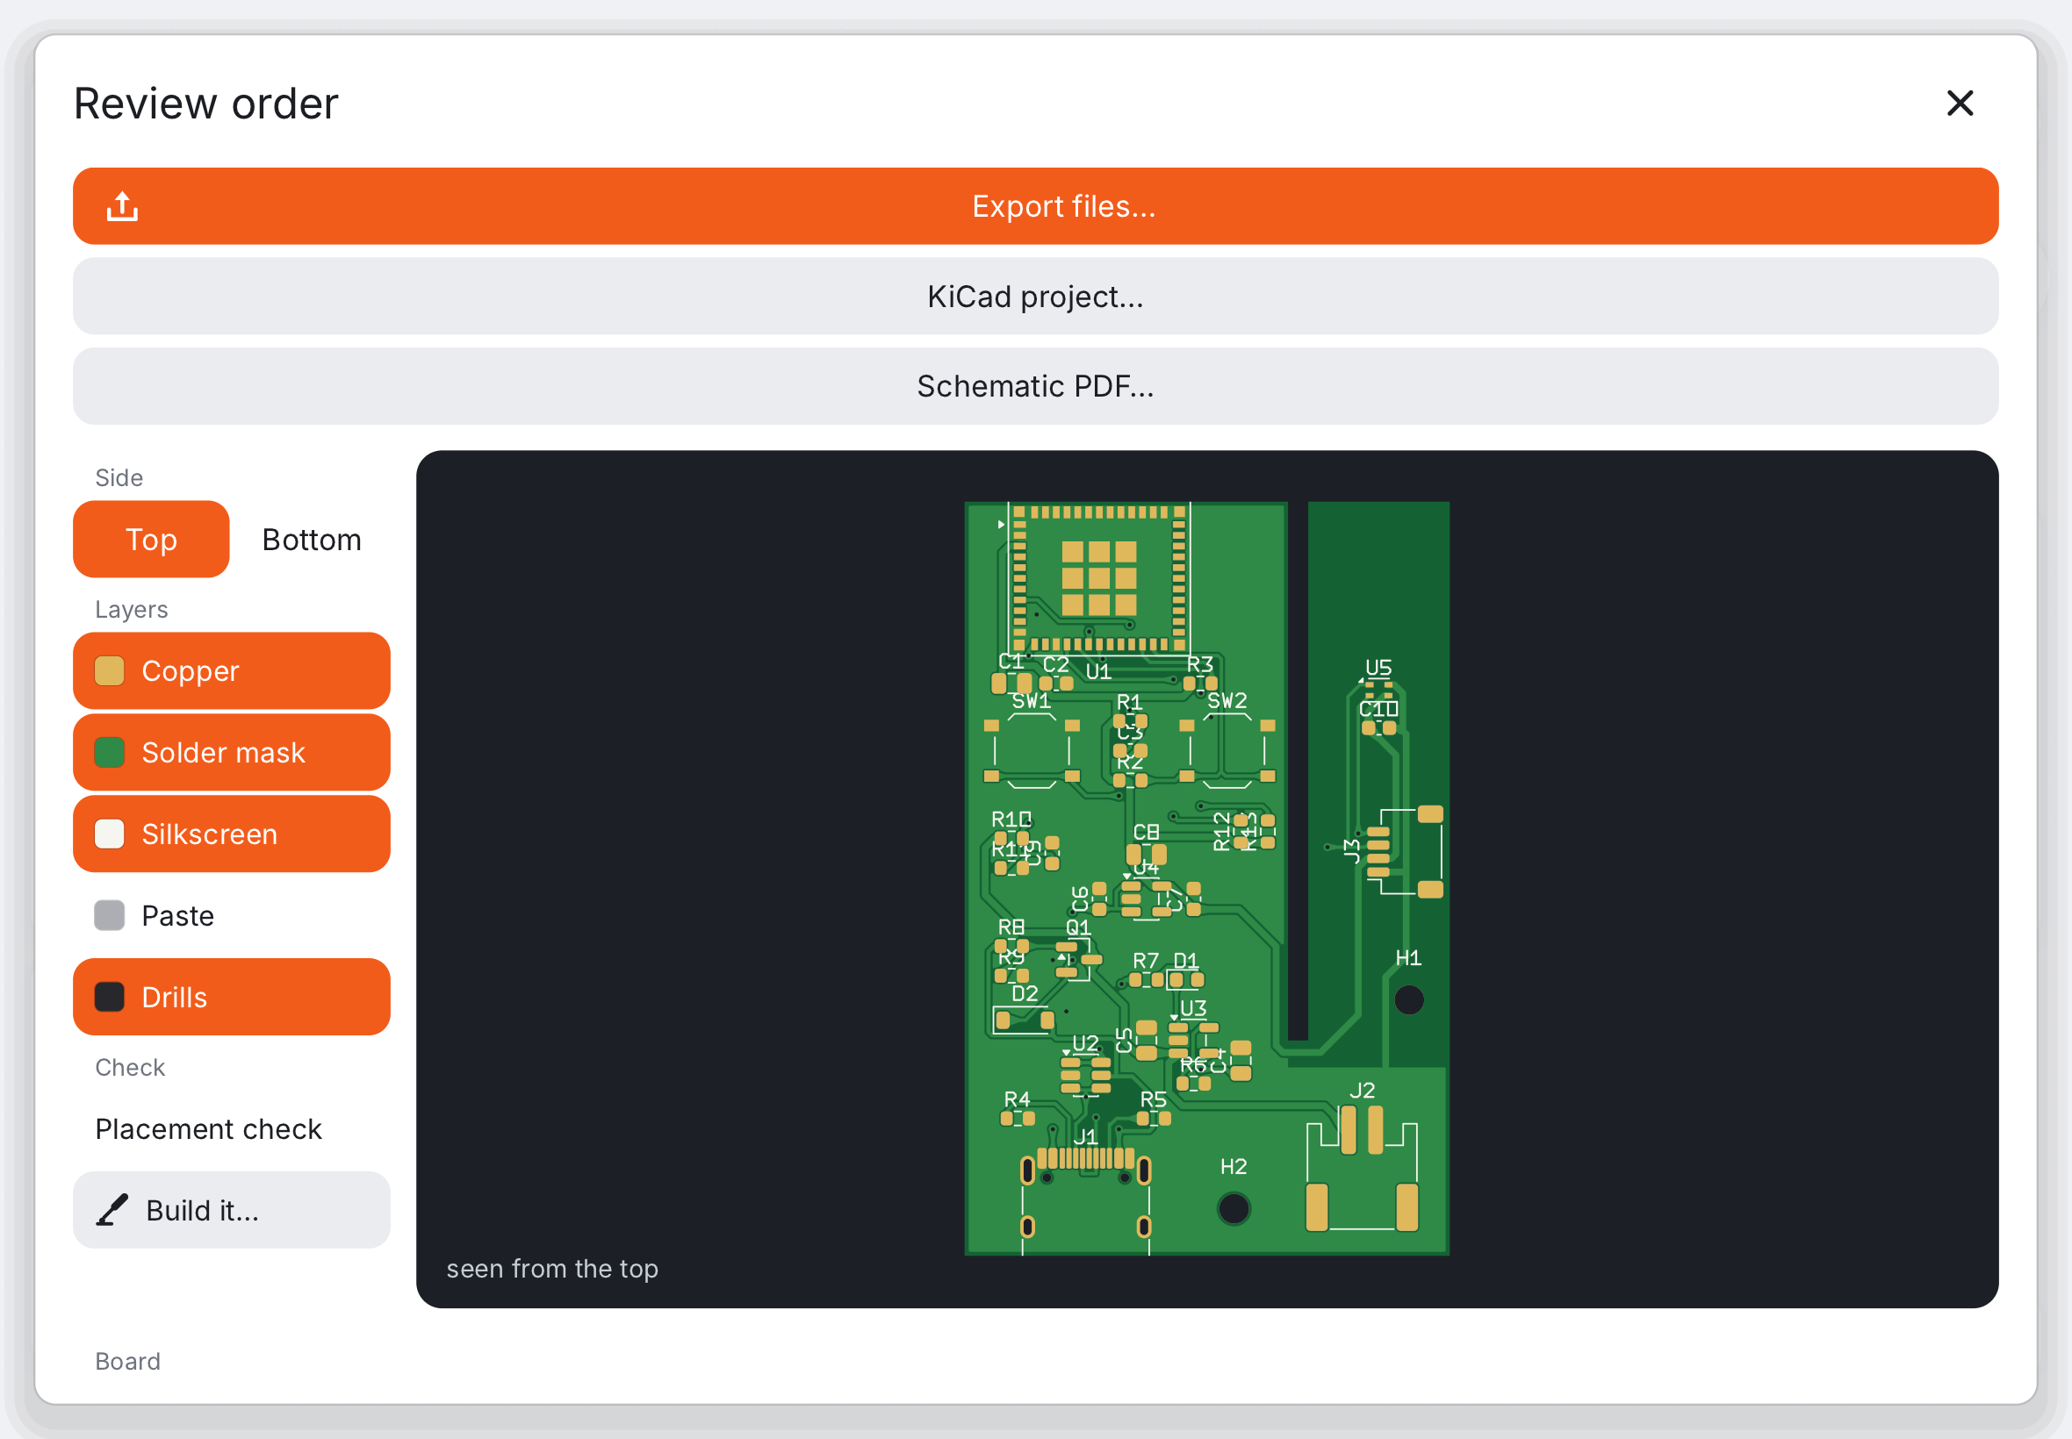Image resolution: width=2072 pixels, height=1439 pixels.
Task: Click the upload icon on Export files
Action: (x=123, y=206)
